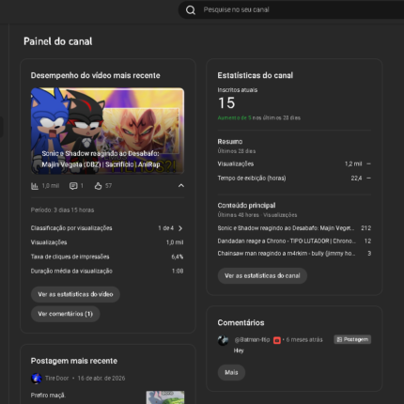Viewport: 404px width, 404px height.
Task: Click the subscriber count '15'
Action: tap(226, 103)
